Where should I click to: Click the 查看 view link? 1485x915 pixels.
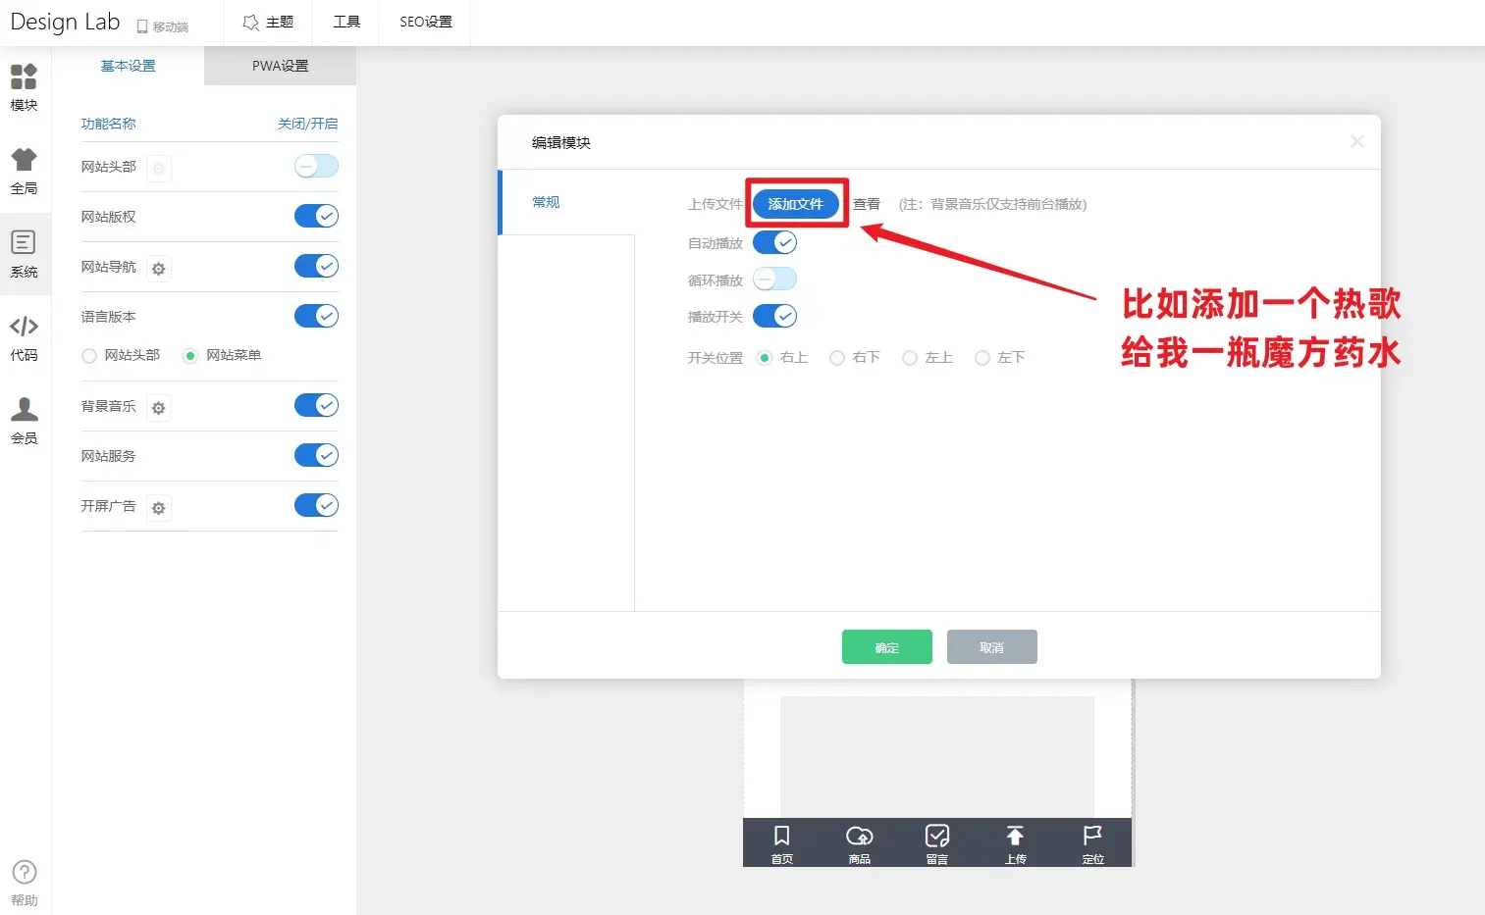click(866, 204)
